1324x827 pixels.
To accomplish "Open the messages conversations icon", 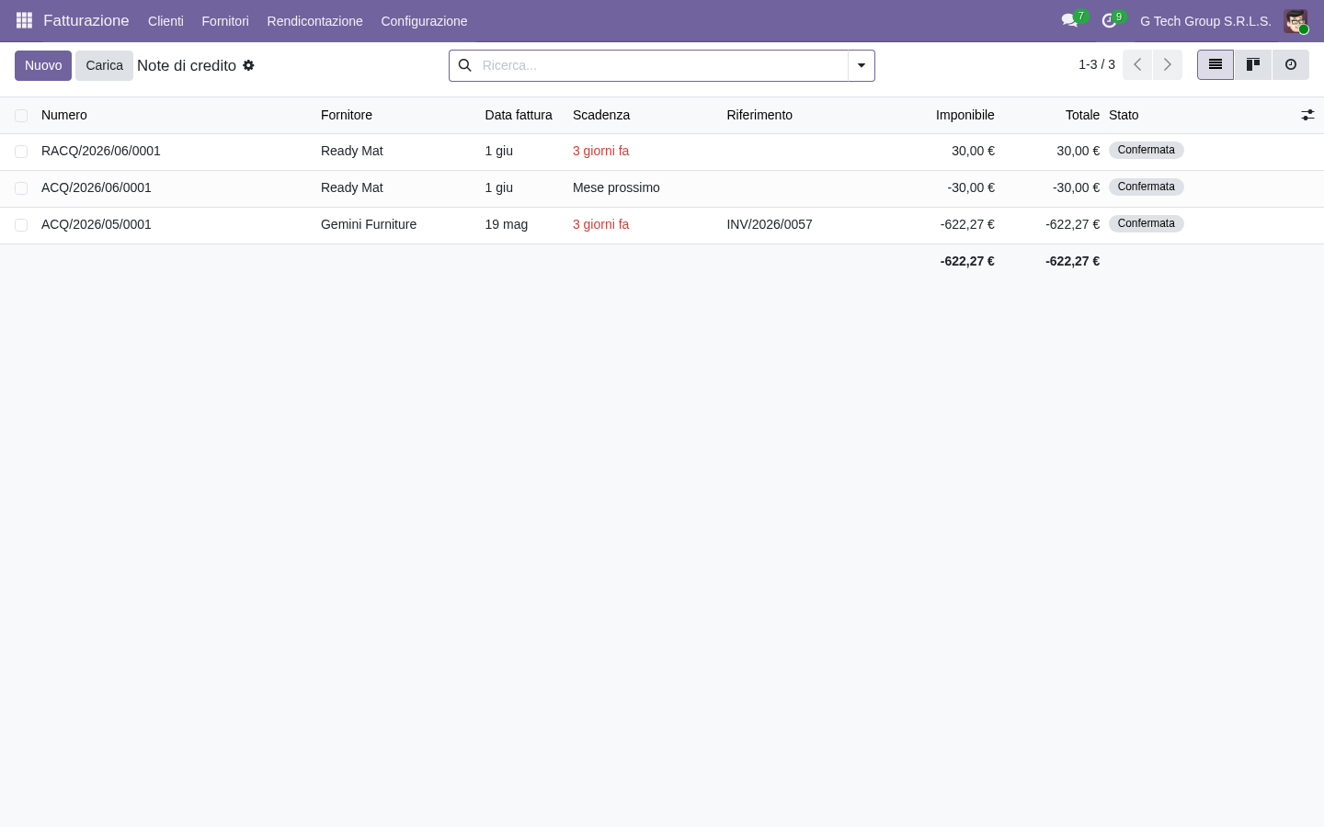I will point(1069,20).
